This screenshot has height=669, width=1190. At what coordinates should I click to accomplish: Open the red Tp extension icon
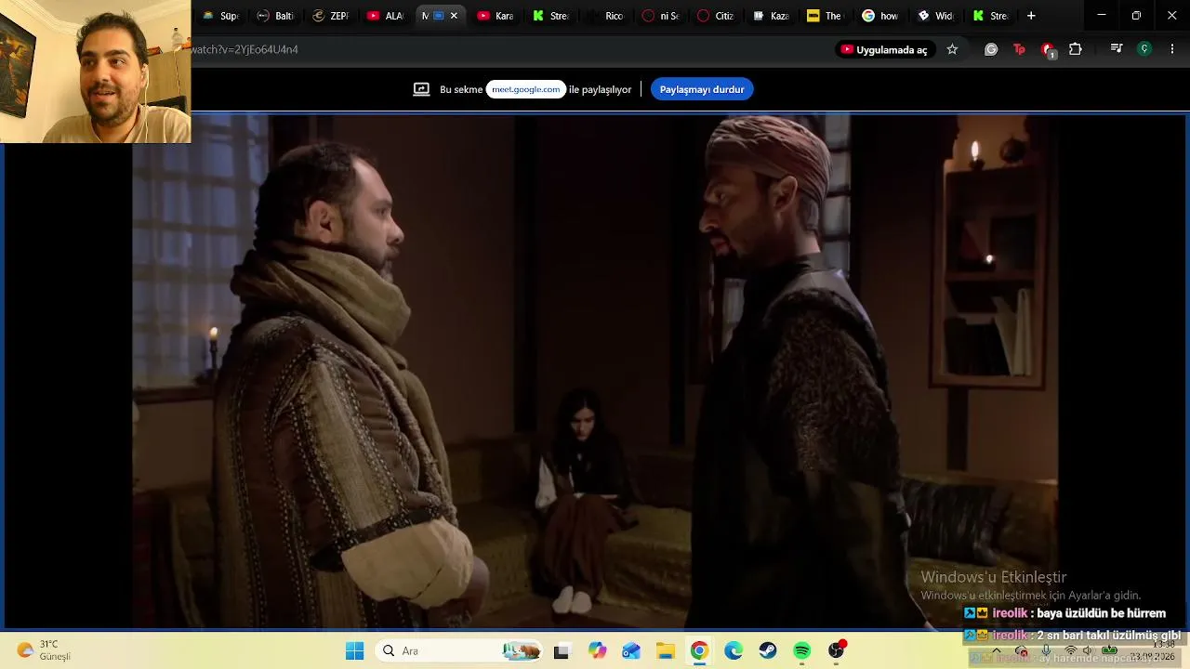1019,49
